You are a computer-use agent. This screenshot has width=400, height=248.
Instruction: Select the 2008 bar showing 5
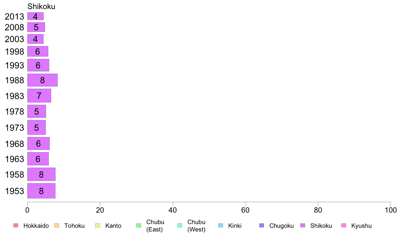click(36, 27)
